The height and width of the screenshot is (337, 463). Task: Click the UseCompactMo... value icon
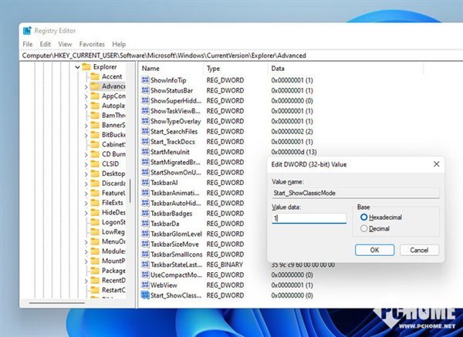pos(145,275)
